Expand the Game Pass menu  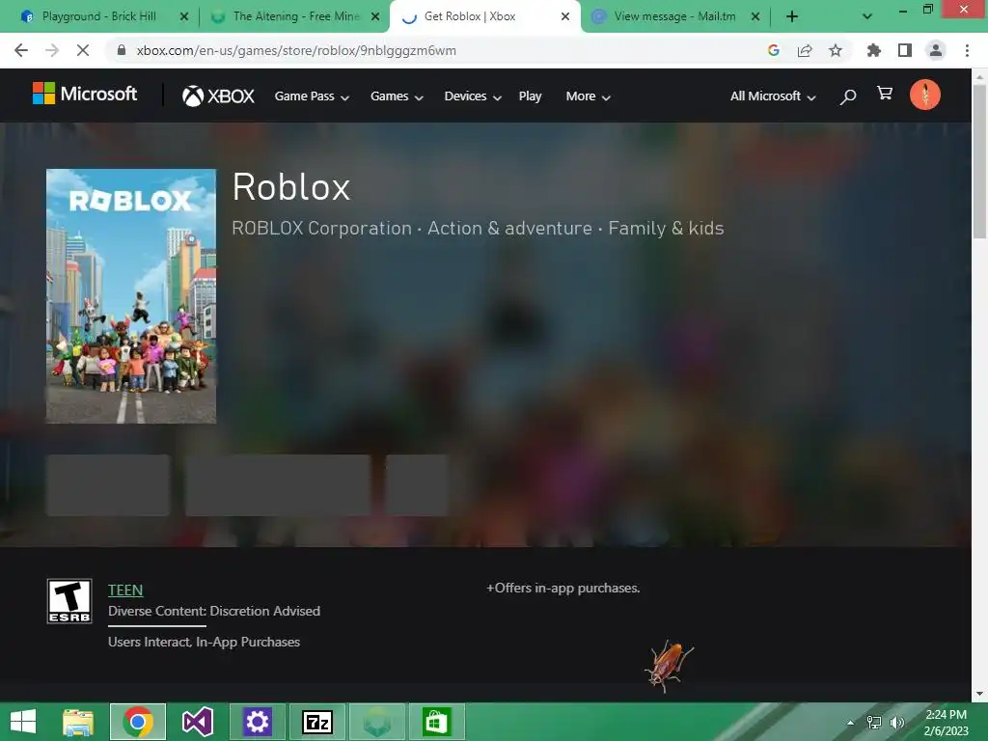[312, 96]
